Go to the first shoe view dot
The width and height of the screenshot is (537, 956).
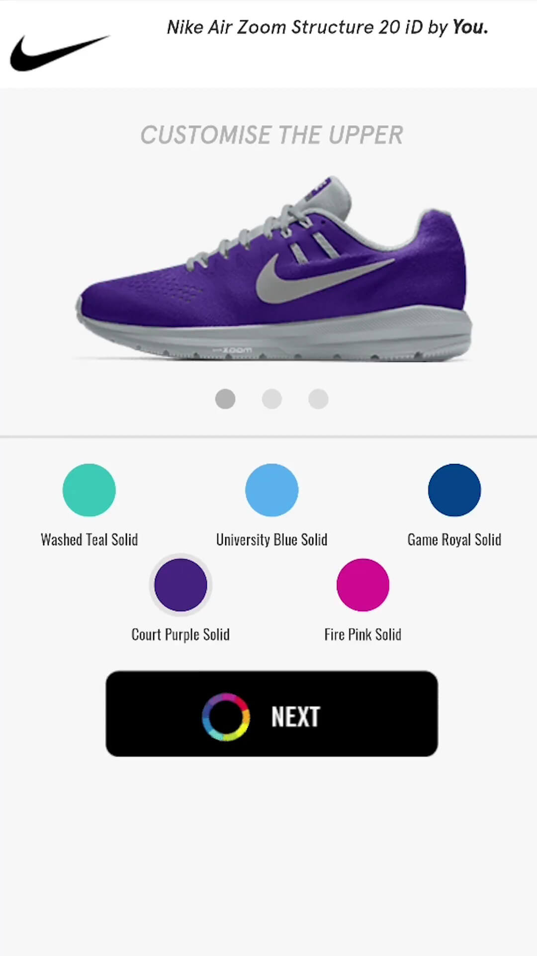pyautogui.click(x=225, y=399)
